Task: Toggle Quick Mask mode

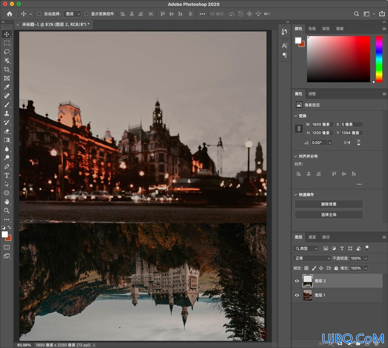Action: coord(7,247)
